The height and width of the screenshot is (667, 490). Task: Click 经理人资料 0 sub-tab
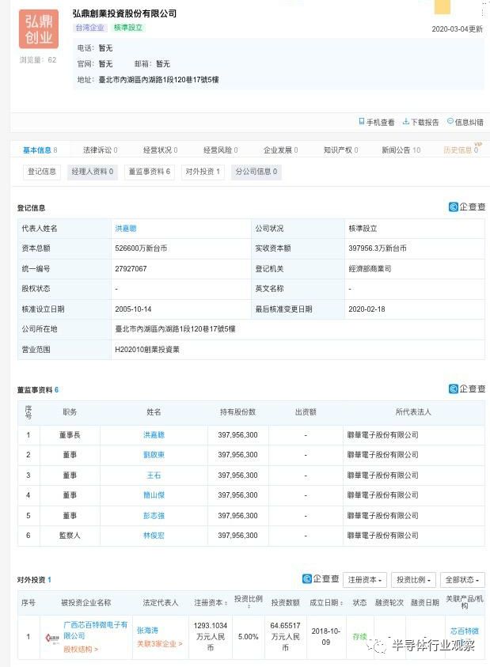pyautogui.click(x=93, y=172)
